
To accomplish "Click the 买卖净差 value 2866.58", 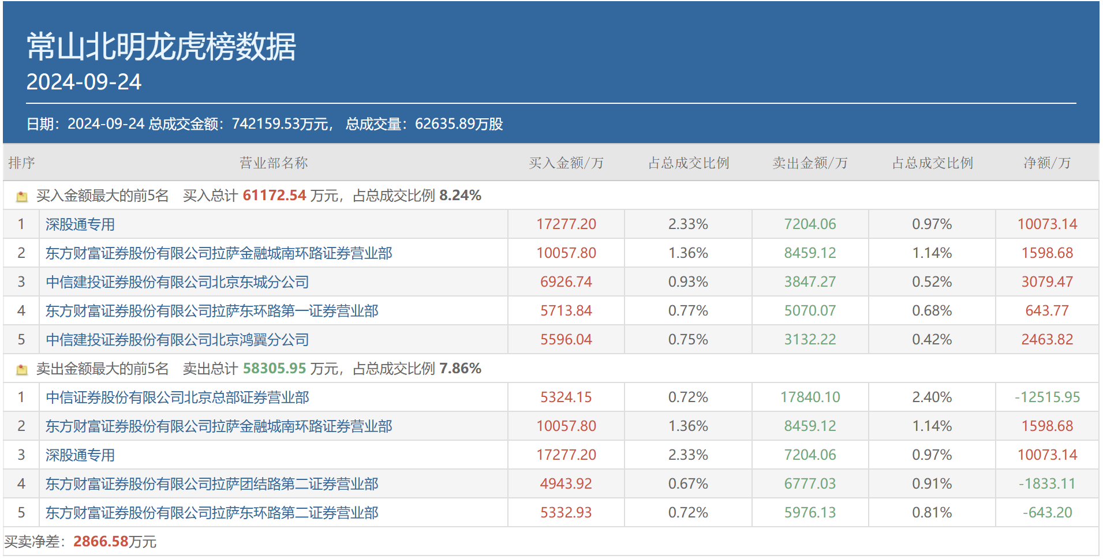I will pos(101,542).
